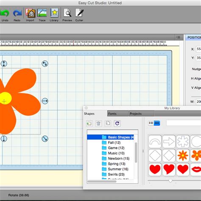Viewport: 201px width, 201px height.
Task: Choose the first red heart thumbnail
Action: pyautogui.click(x=155, y=169)
